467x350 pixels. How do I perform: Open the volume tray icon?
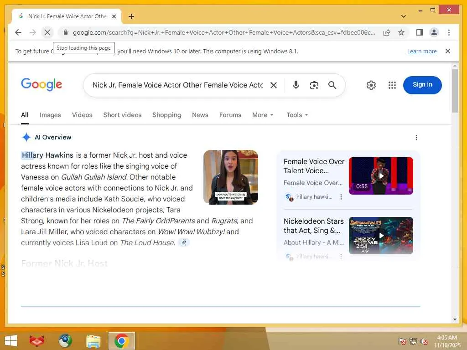(424, 341)
